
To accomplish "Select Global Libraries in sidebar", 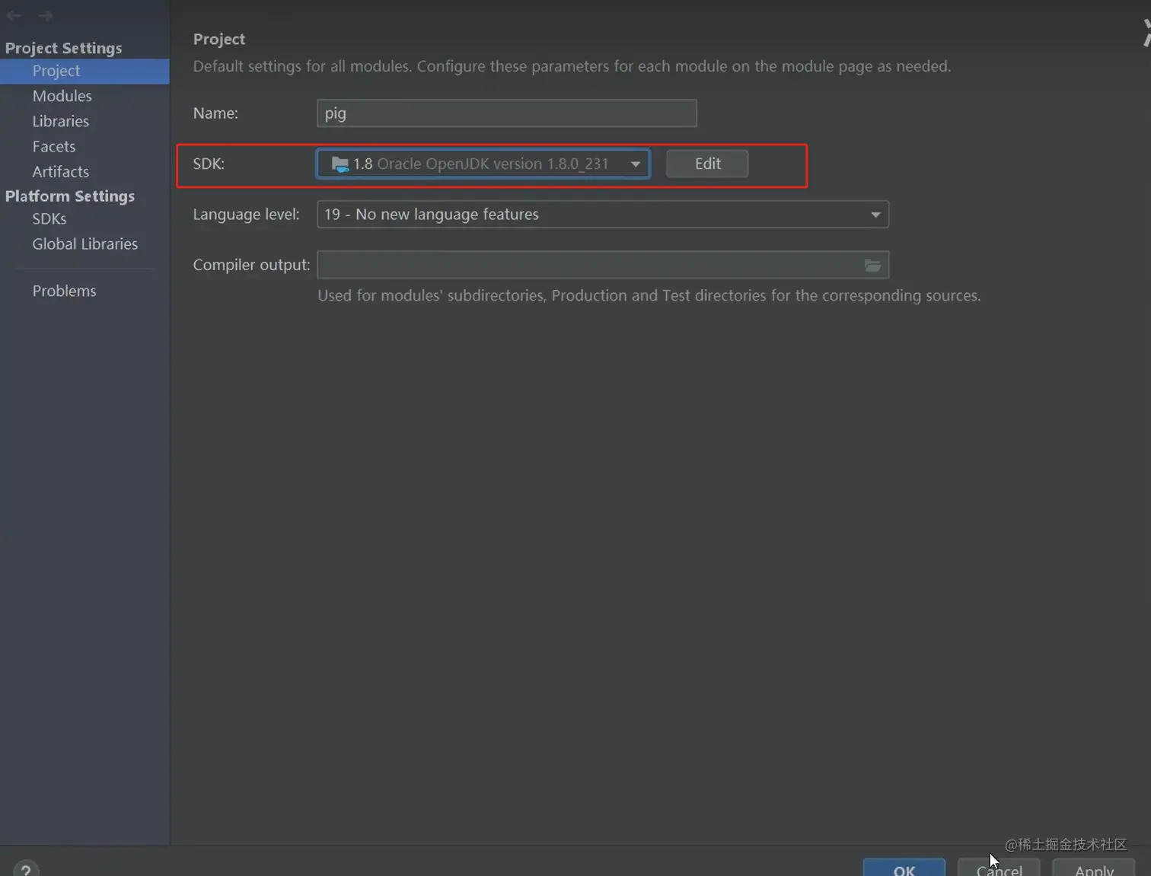I will 85,244.
